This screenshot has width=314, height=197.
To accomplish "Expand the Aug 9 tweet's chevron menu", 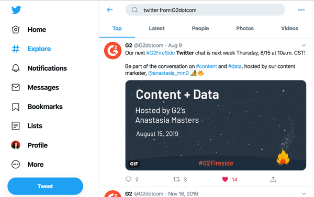I will pyautogui.click(x=304, y=45).
